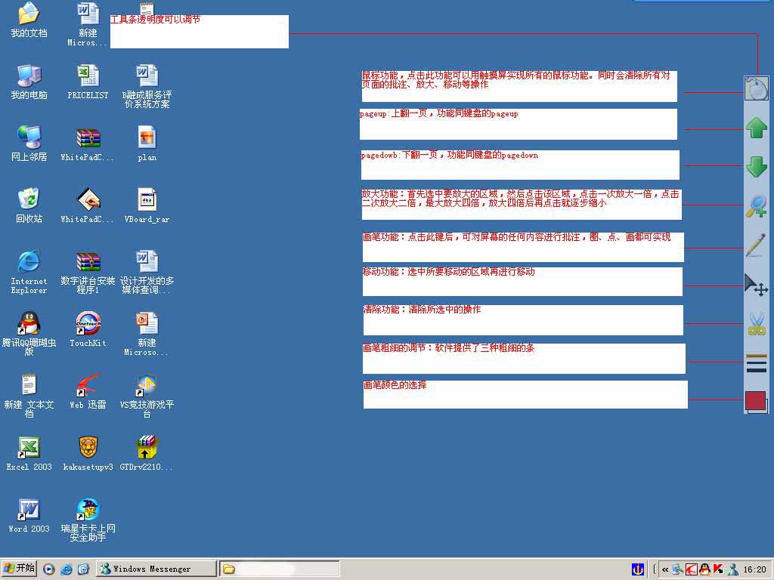Select the mouse function tool
774x580 pixels.
756,89
